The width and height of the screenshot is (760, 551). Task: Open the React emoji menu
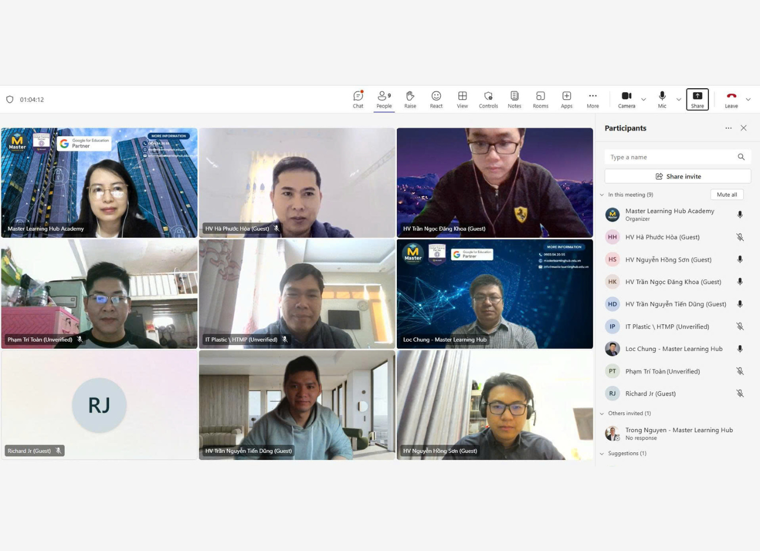click(436, 99)
